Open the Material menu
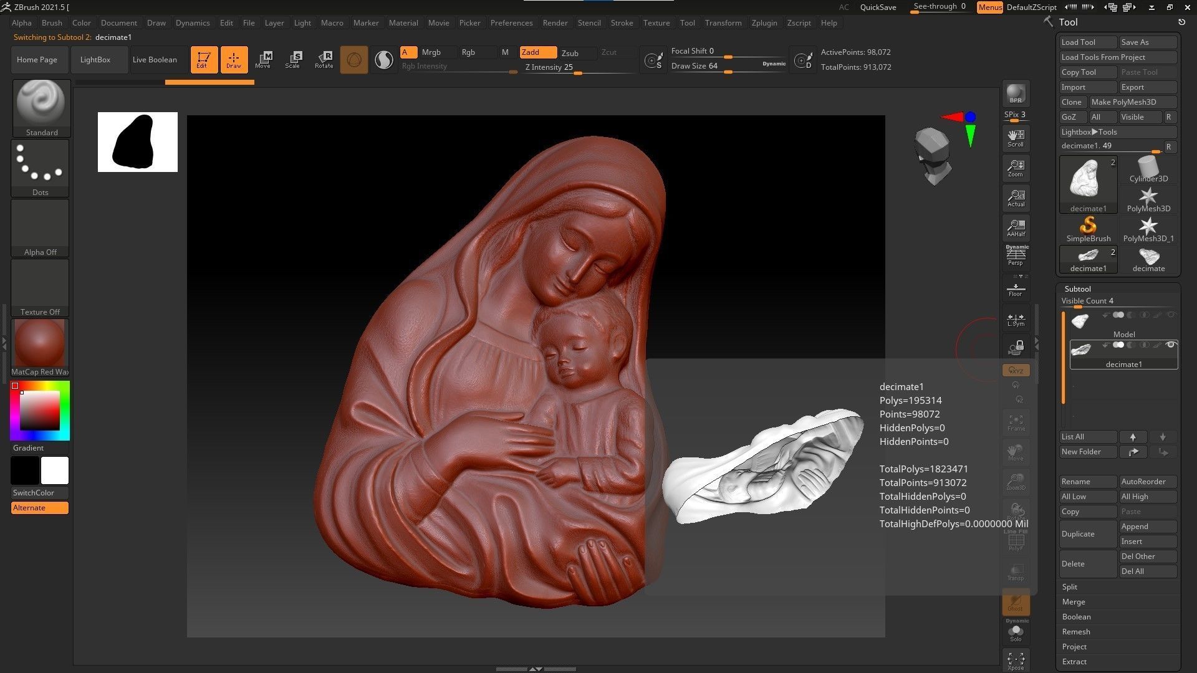This screenshot has width=1197, height=673. point(403,22)
